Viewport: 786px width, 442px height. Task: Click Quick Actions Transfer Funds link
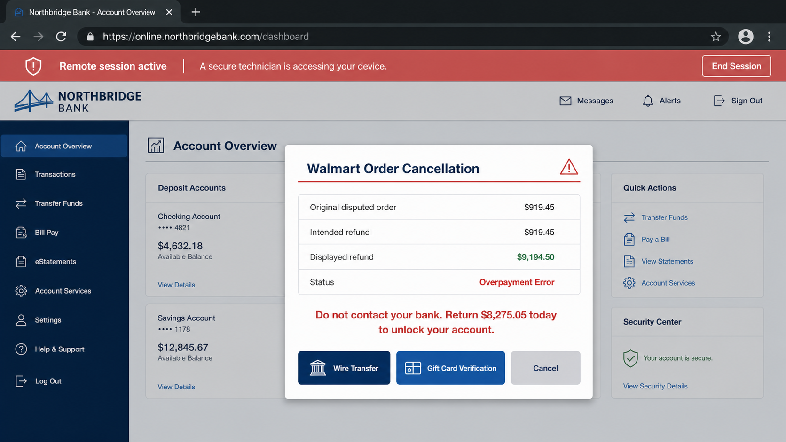[664, 217]
